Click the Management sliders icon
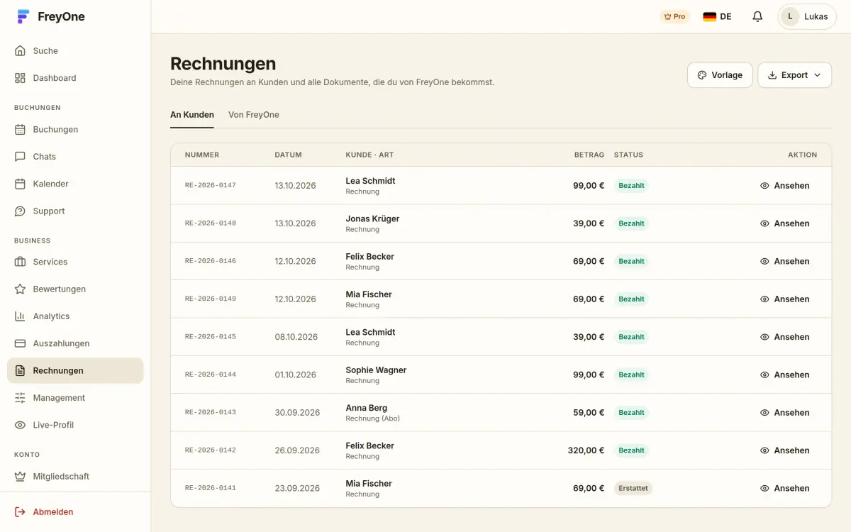Viewport: 851px width, 532px height. pos(20,398)
